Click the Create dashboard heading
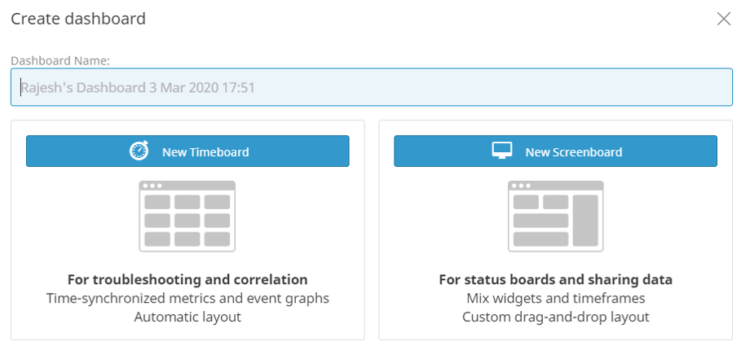The height and width of the screenshot is (350, 741). click(78, 19)
